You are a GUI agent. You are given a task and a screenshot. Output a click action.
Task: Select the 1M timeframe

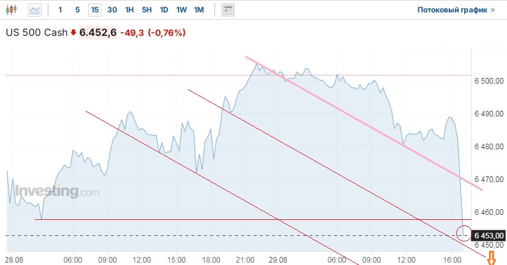pos(198,10)
